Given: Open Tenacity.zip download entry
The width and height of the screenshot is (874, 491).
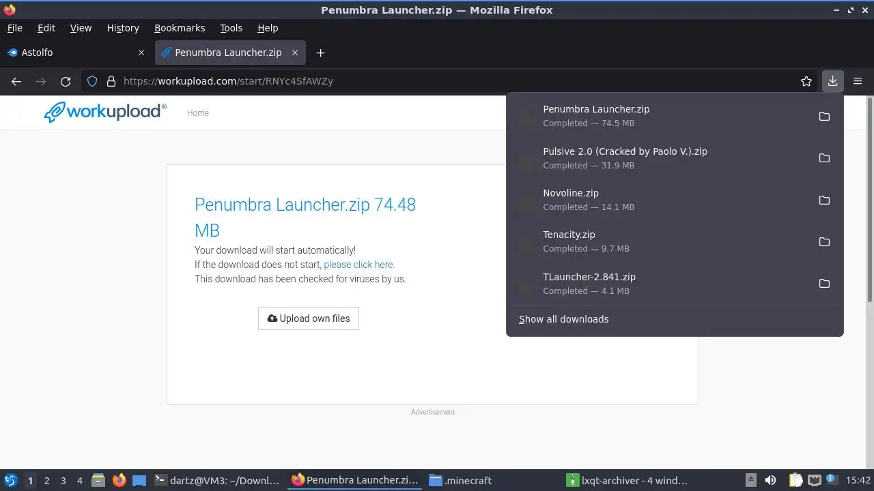Looking at the screenshot, I should pyautogui.click(x=660, y=241).
